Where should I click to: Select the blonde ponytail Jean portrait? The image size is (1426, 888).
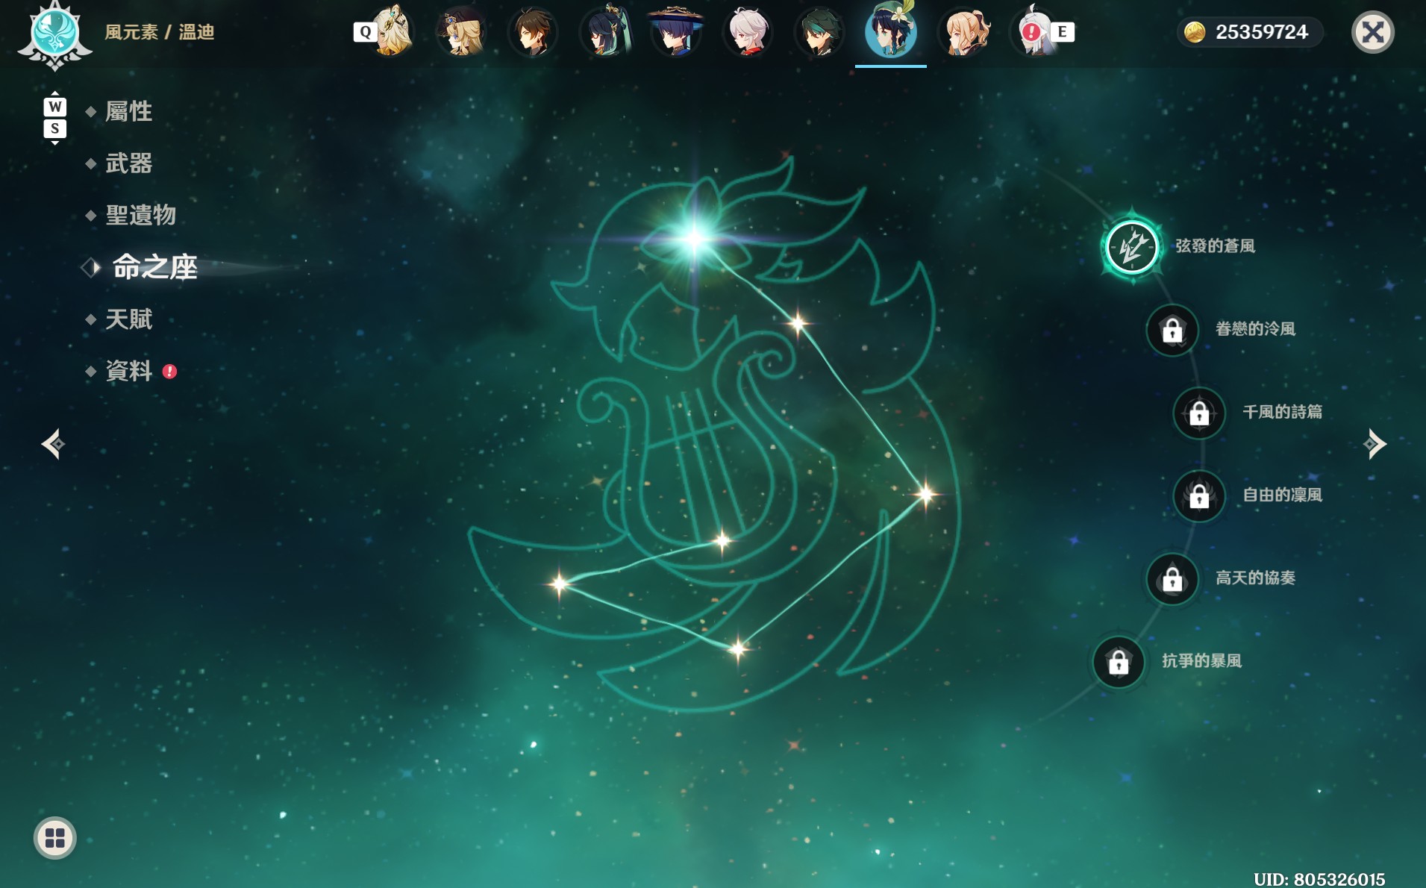click(x=963, y=32)
